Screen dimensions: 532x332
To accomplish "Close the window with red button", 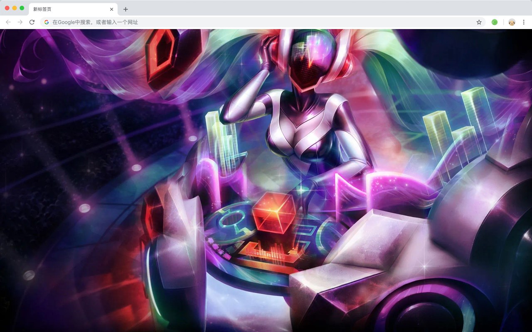I will [x=7, y=8].
